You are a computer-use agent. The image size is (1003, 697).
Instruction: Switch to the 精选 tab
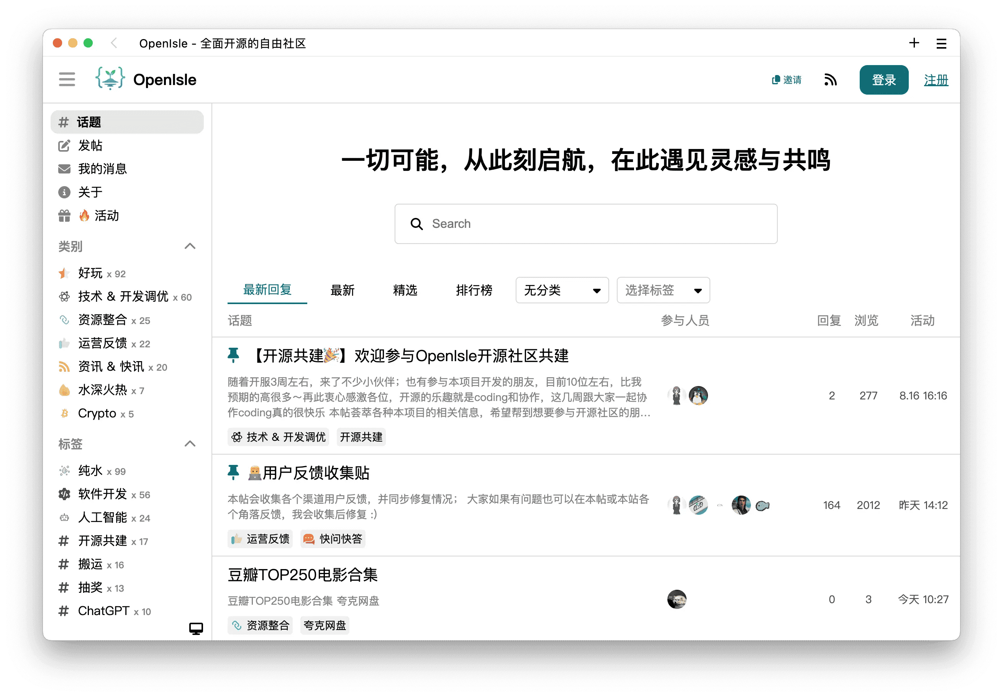pos(405,290)
